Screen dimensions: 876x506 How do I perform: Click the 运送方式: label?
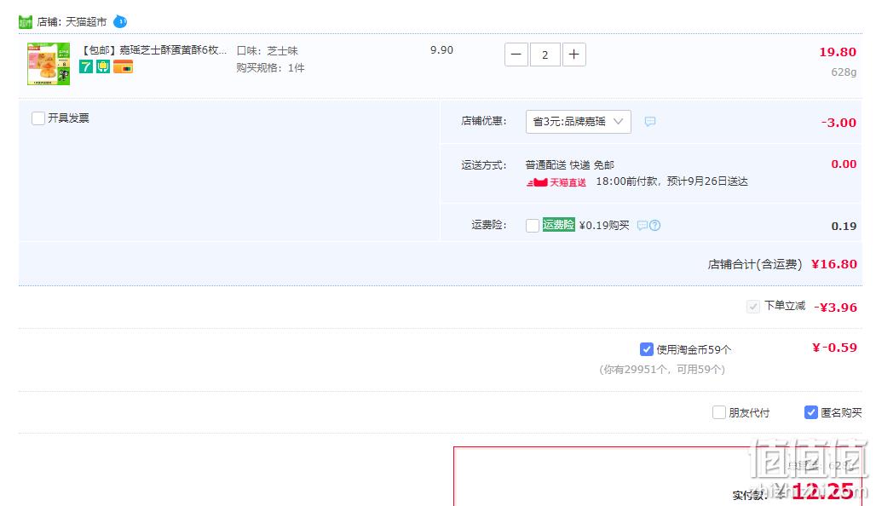click(484, 165)
